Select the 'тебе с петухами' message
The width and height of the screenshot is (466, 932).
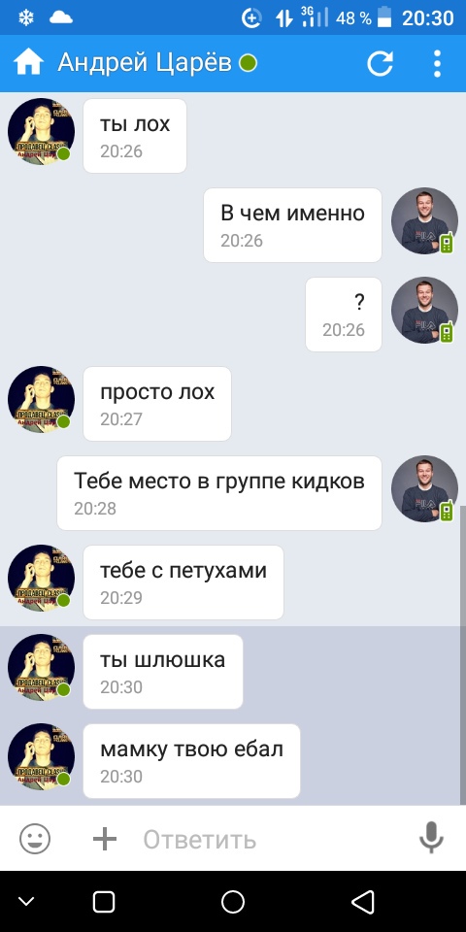(183, 582)
